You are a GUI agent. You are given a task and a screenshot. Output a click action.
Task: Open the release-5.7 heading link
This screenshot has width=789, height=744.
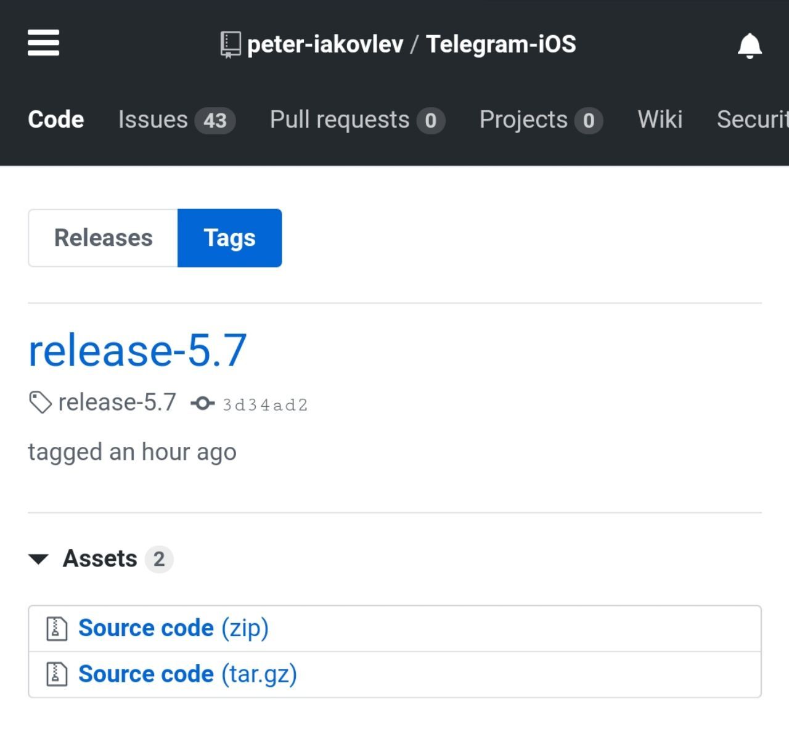click(137, 350)
